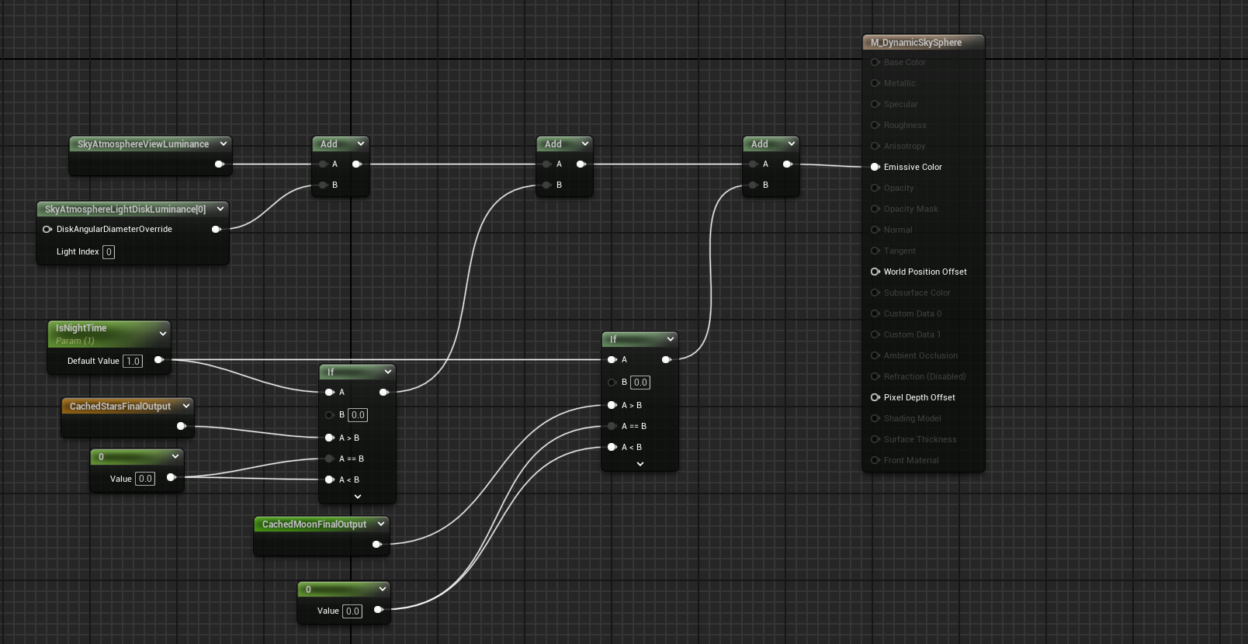This screenshot has height=644, width=1248.
Task: Click right If node A > B pin
Action: [612, 405]
